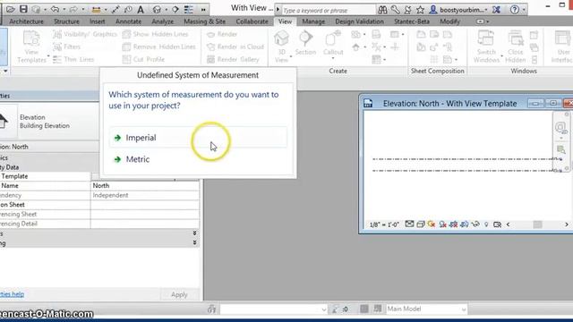Image resolution: width=573 pixels, height=322 pixels.
Task: Click the horizontal scrollbar thumb in Elevation window
Action: tap(537, 225)
